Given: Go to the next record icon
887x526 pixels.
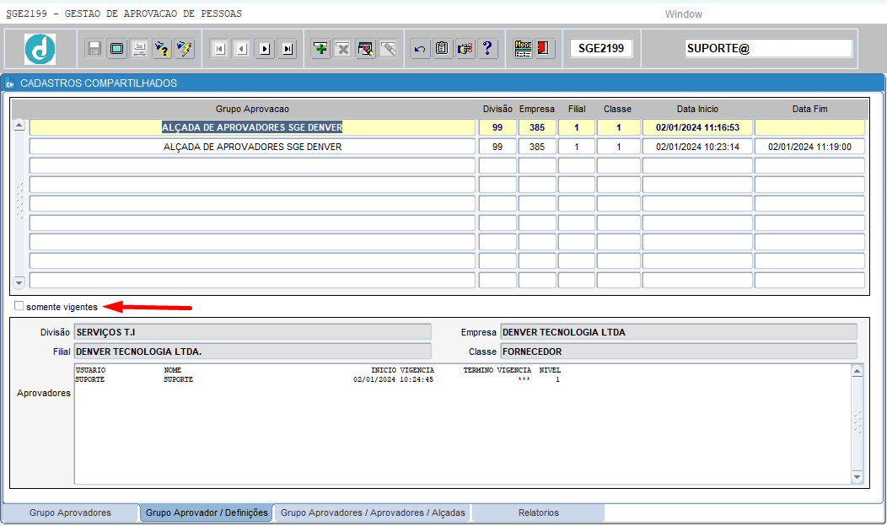Looking at the screenshot, I should [265, 49].
